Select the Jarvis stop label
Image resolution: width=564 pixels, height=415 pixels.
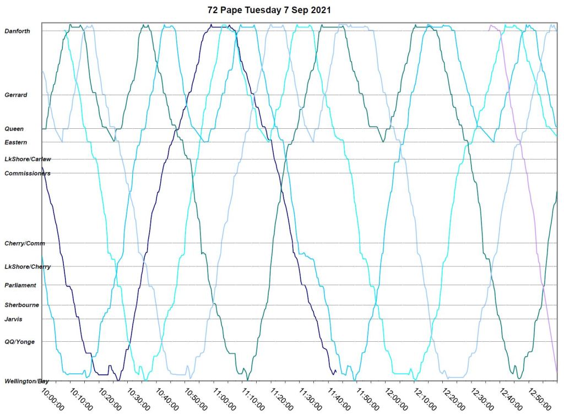[x=14, y=319]
